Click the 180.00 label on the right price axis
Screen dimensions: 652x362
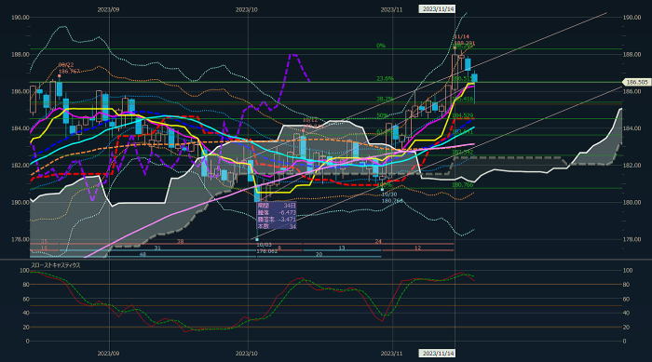[x=632, y=203]
